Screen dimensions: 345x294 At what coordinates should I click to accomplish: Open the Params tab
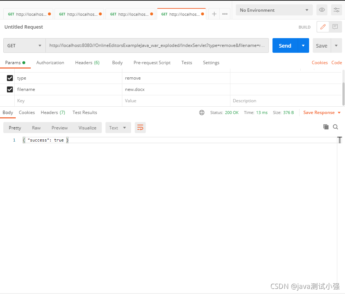[x=15, y=63]
